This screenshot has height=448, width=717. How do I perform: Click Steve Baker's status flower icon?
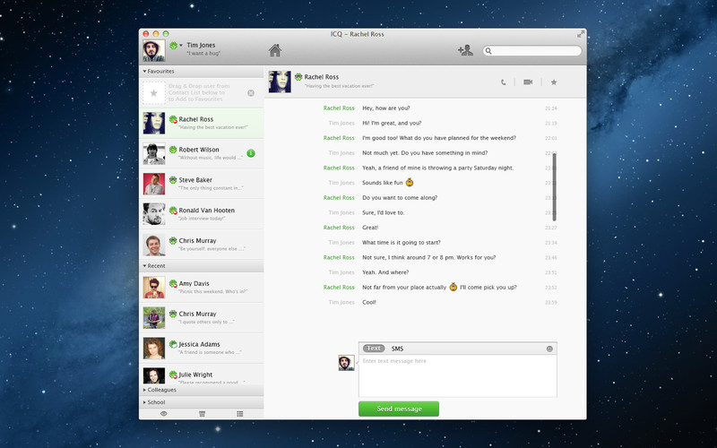173,180
